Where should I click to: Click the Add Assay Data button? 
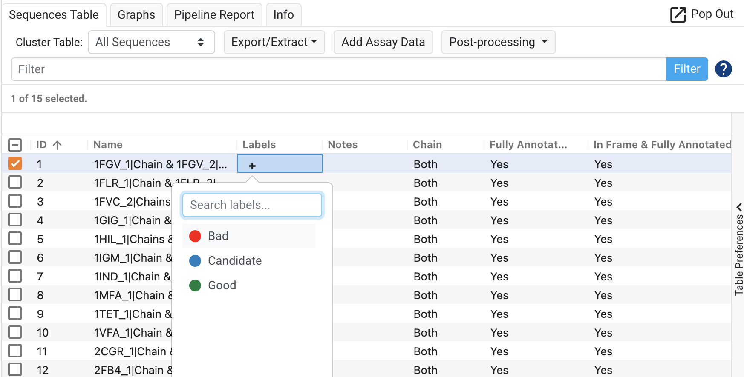pyautogui.click(x=383, y=42)
